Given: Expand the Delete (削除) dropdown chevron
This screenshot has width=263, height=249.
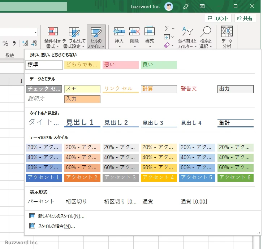Looking at the screenshot, I should point(135,47).
